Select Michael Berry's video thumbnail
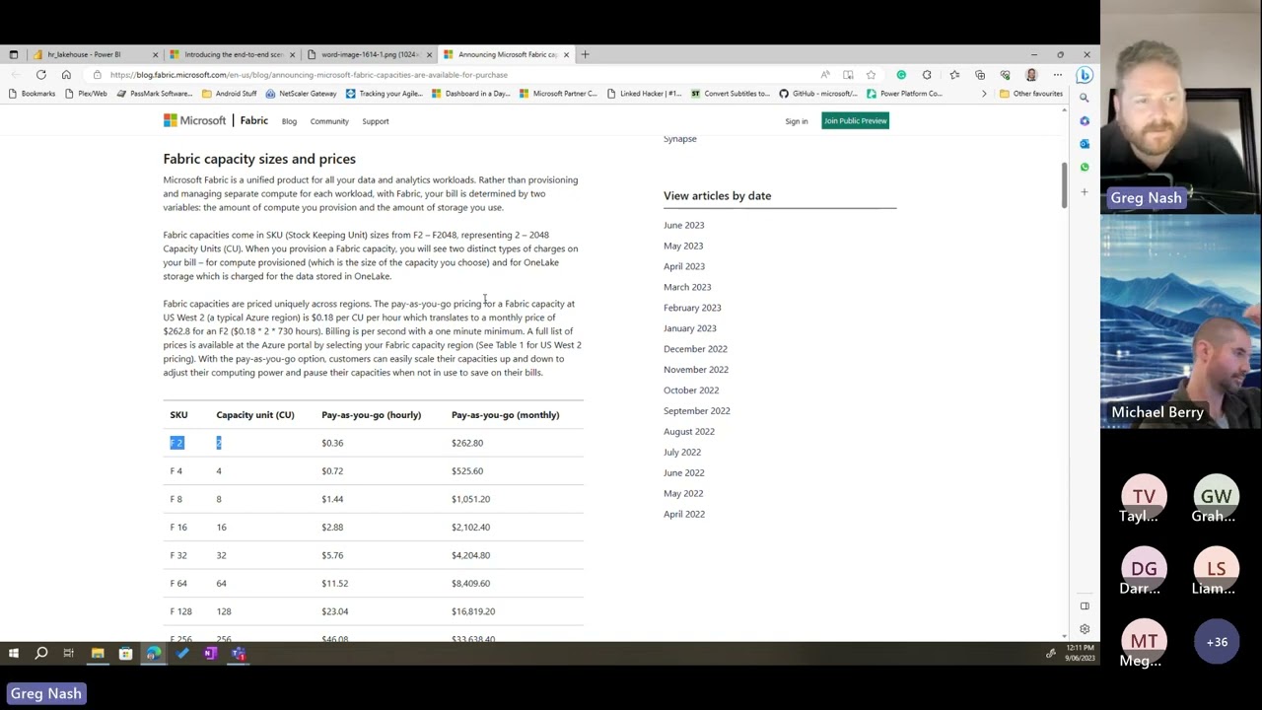This screenshot has width=1262, height=710. point(1181,321)
